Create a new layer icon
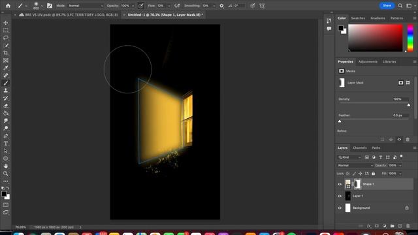 pos(400,226)
